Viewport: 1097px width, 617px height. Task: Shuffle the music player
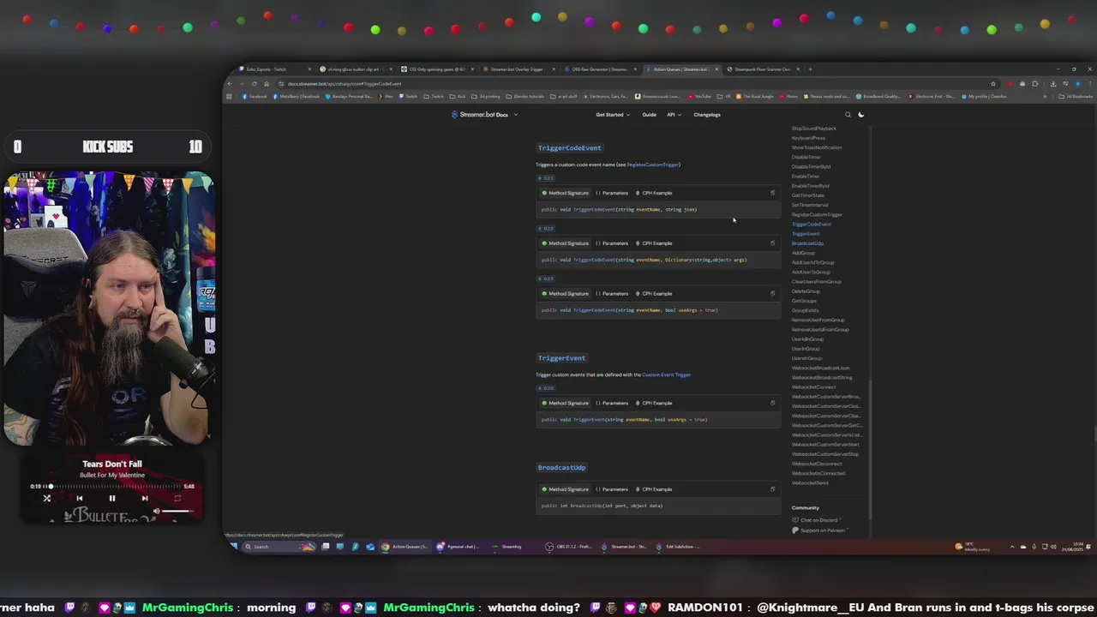[x=47, y=498]
